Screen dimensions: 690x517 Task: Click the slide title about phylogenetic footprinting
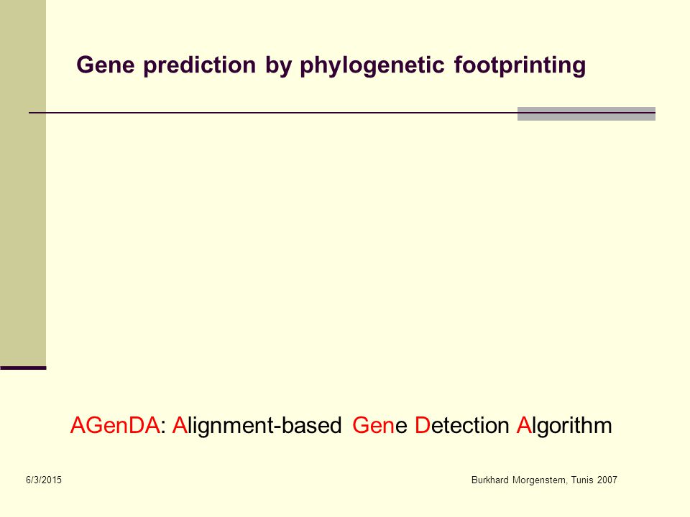[x=331, y=65]
